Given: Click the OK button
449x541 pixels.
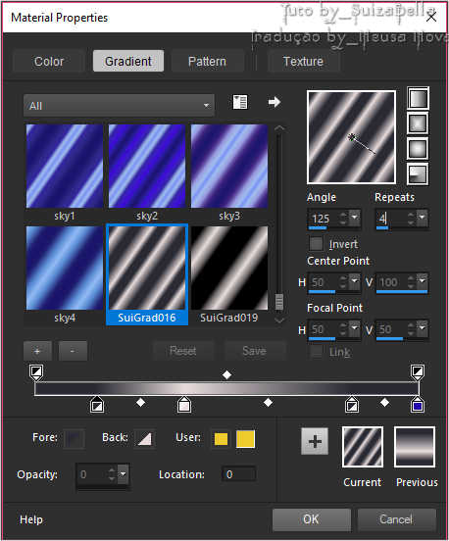Looking at the screenshot, I should 312,519.
